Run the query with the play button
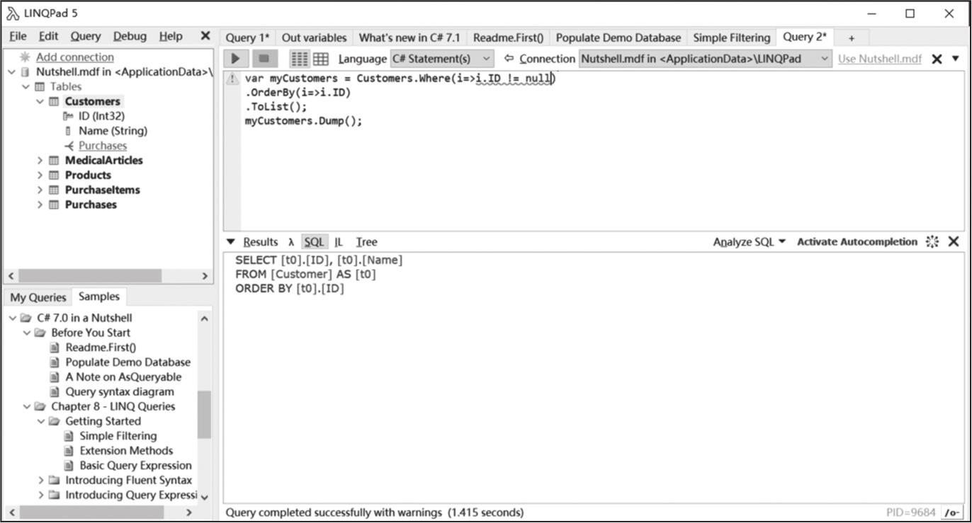Viewport: 972px width, 523px height. pos(236,59)
